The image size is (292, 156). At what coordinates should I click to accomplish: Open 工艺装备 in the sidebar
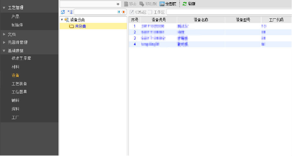(x=19, y=84)
